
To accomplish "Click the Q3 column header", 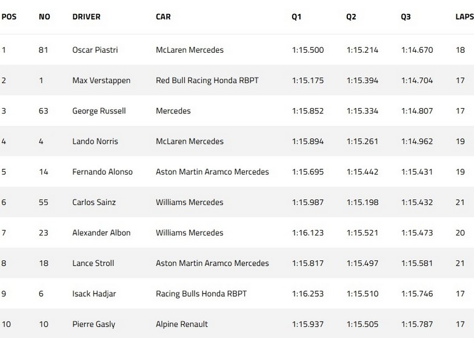I will 406,17.
